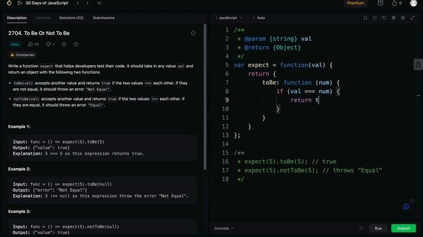Go to the previous problem arrow
Image resolution: width=423 pixels, height=237 pixels.
coord(78,3)
